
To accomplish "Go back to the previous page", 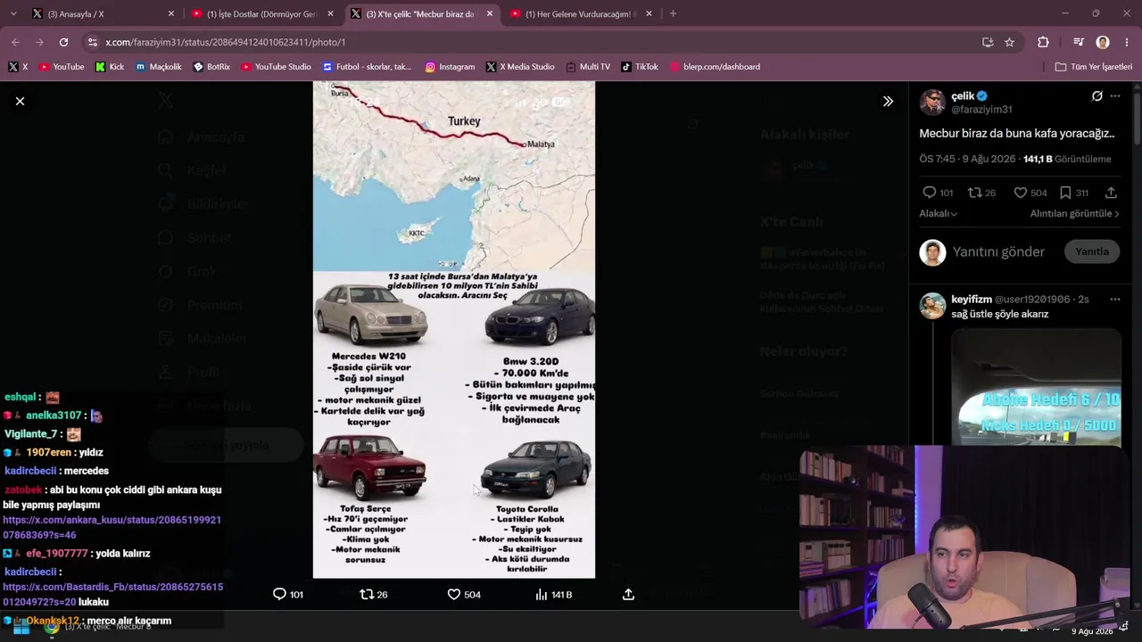I will [x=15, y=42].
